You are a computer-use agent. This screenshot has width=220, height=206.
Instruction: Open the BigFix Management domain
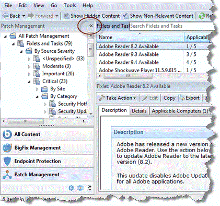coord(47,148)
